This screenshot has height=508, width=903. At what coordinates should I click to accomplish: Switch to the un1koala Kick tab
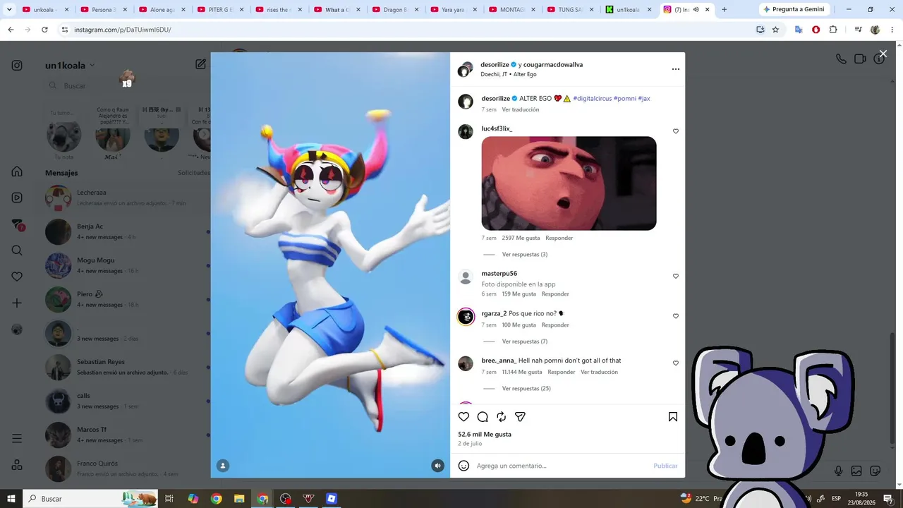click(629, 10)
